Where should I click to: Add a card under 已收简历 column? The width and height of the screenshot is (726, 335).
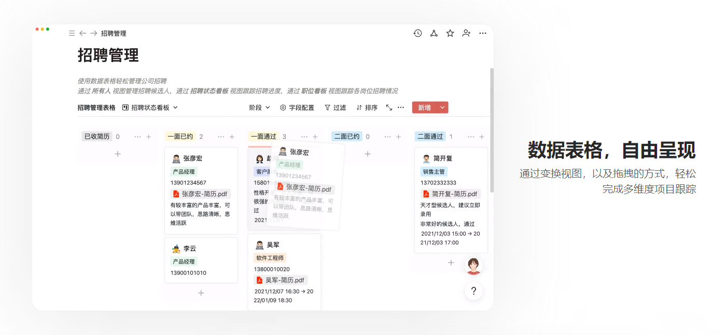pos(118,154)
